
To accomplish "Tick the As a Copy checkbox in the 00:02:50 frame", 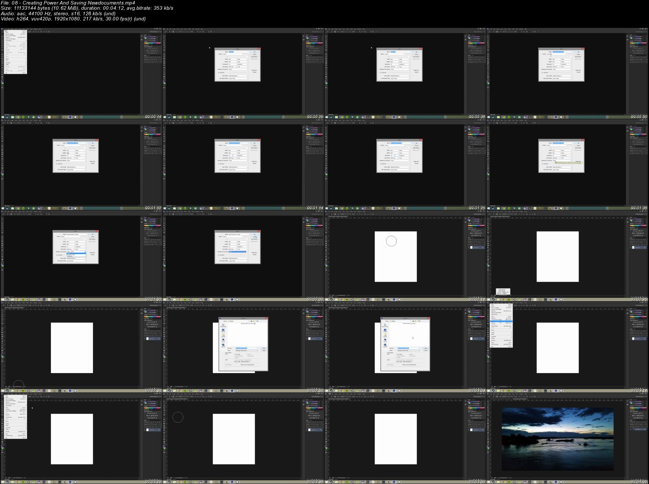I will pyautogui.click(x=235, y=354).
